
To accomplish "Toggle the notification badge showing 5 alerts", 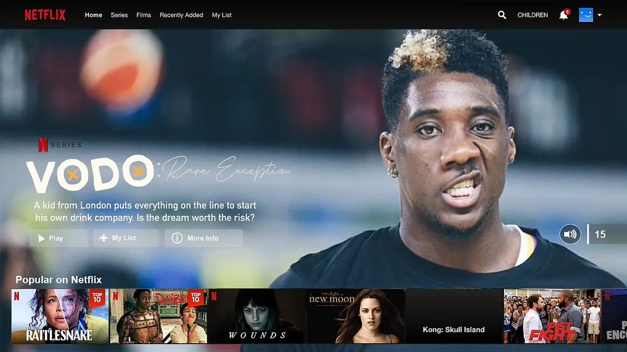I will (567, 11).
